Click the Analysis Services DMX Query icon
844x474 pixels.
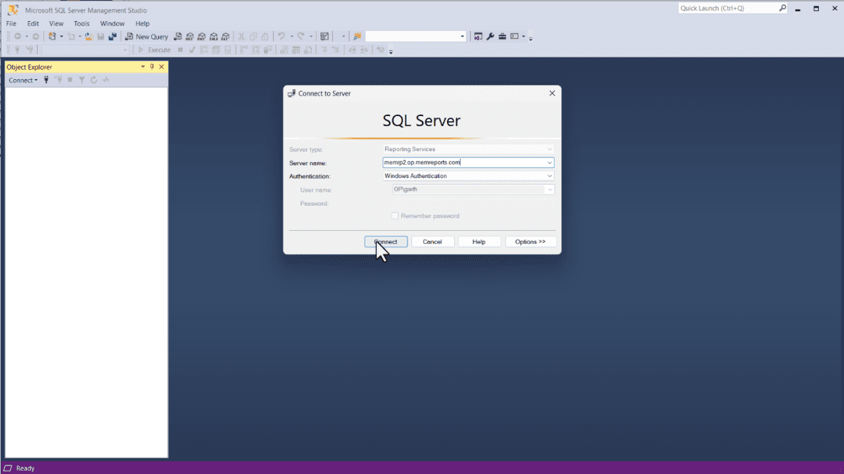202,37
